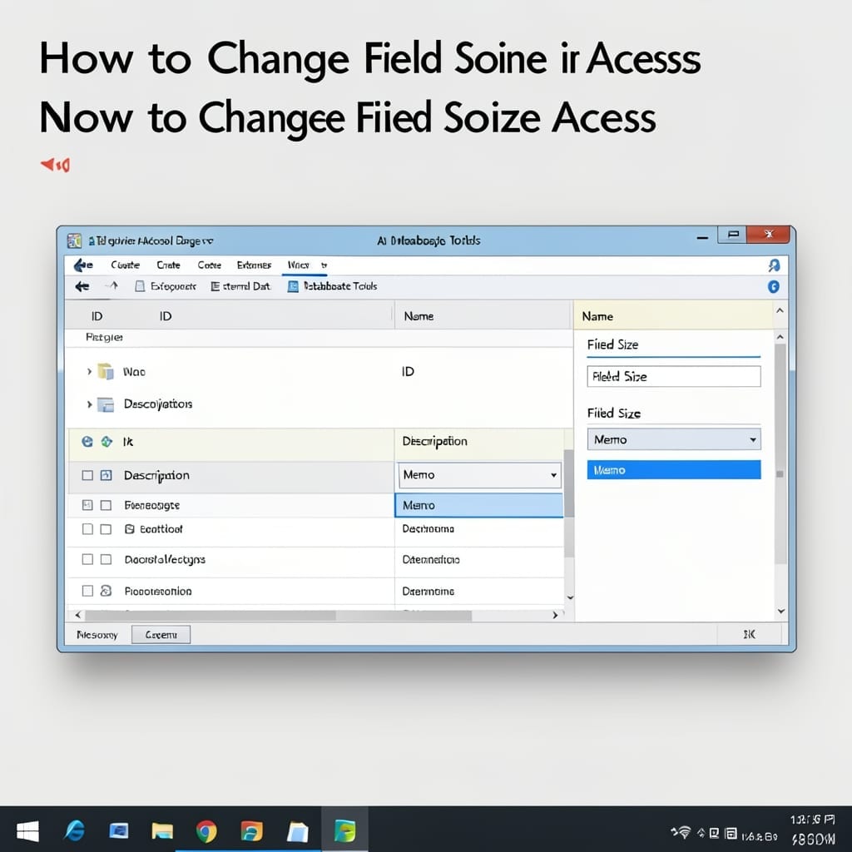852x852 pixels.
Task: Launch Chrome from the taskbar
Action: [206, 831]
